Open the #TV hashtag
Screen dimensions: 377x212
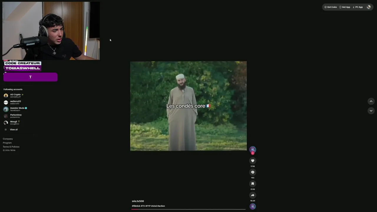[x=143, y=206]
